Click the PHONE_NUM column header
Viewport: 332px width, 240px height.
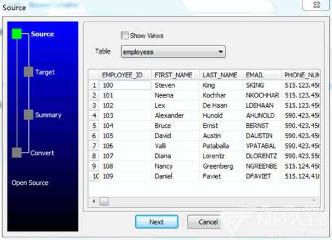coord(300,75)
